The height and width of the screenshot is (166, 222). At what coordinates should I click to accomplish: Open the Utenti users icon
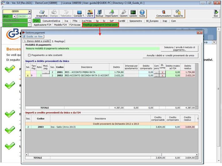tap(90, 14)
